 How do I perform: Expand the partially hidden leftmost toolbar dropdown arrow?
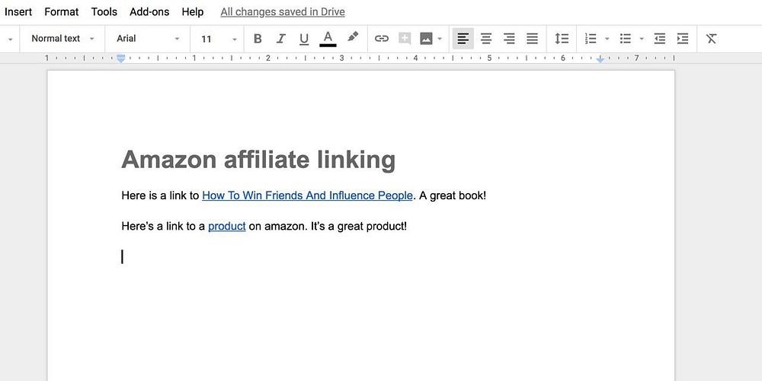[10, 39]
